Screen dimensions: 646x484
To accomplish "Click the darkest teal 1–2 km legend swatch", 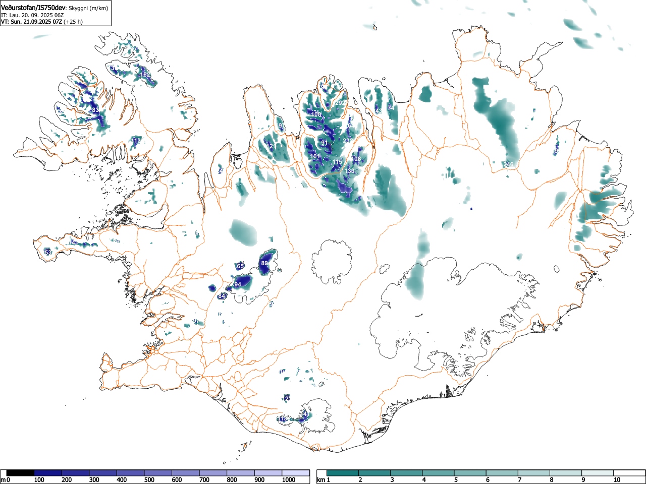I will 343,473.
